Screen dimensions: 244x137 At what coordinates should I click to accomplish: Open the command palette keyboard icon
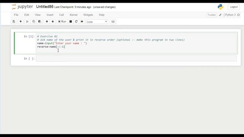click(113, 22)
